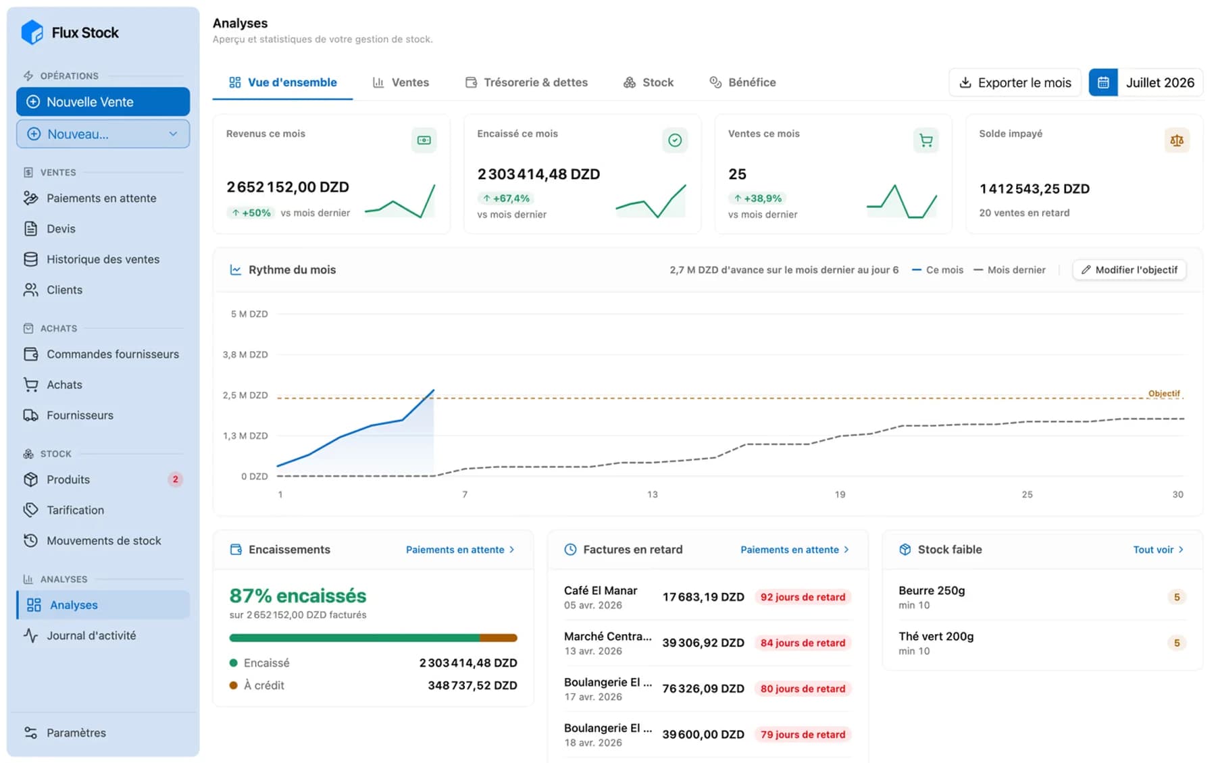Image resolution: width=1216 pixels, height=763 pixels.
Task: Click the Marché Centra... overdue invoice row
Action: point(707,643)
